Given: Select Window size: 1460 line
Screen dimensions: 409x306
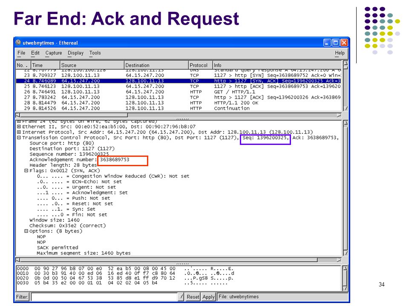Looking at the screenshot, I should pos(55,220).
